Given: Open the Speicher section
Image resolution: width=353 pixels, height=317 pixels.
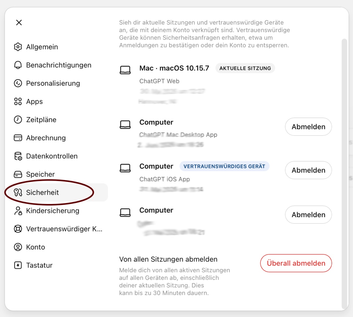Looking at the screenshot, I should [x=58, y=174].
